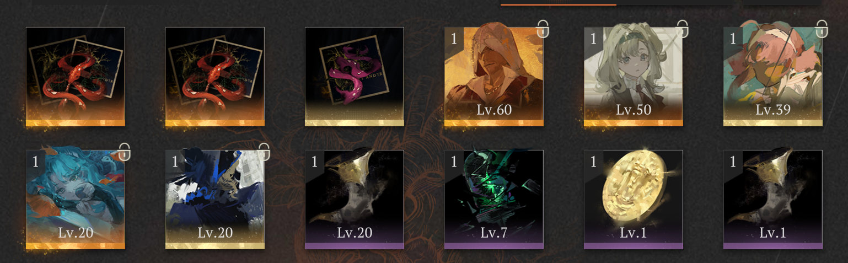Image resolution: width=848 pixels, height=263 pixels.
Task: Pick the Lv.1 plague-mask bird card
Action: pos(773,200)
